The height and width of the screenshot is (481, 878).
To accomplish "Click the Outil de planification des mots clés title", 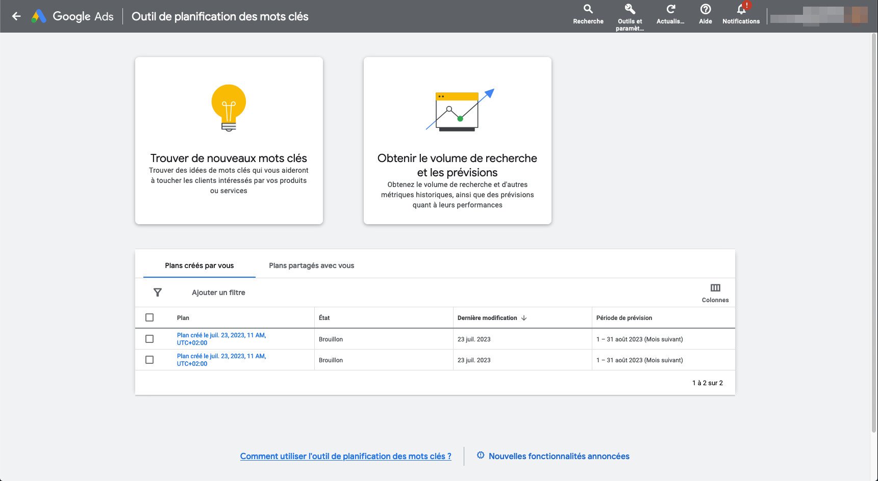I will click(220, 16).
